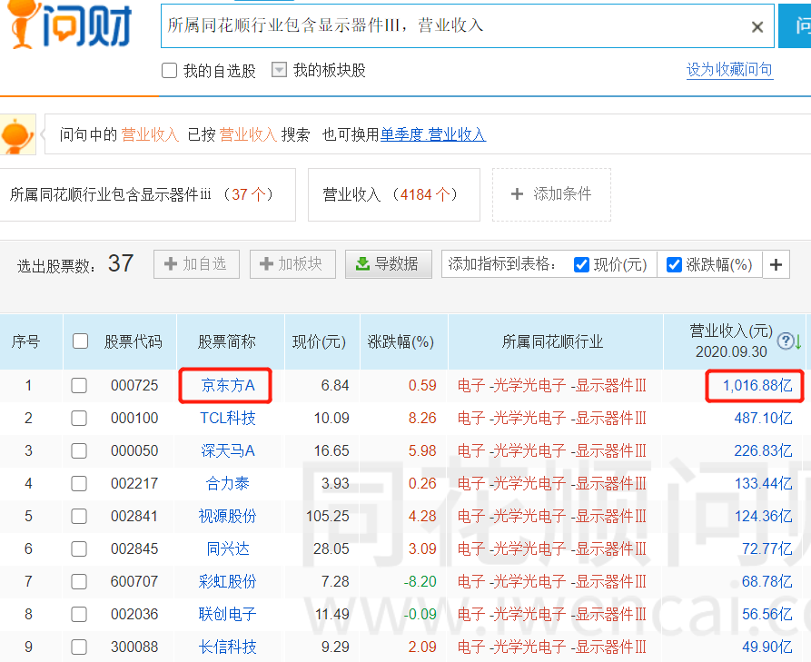Toggle 我的自选股 checkbox
811x662 pixels.
(x=169, y=70)
